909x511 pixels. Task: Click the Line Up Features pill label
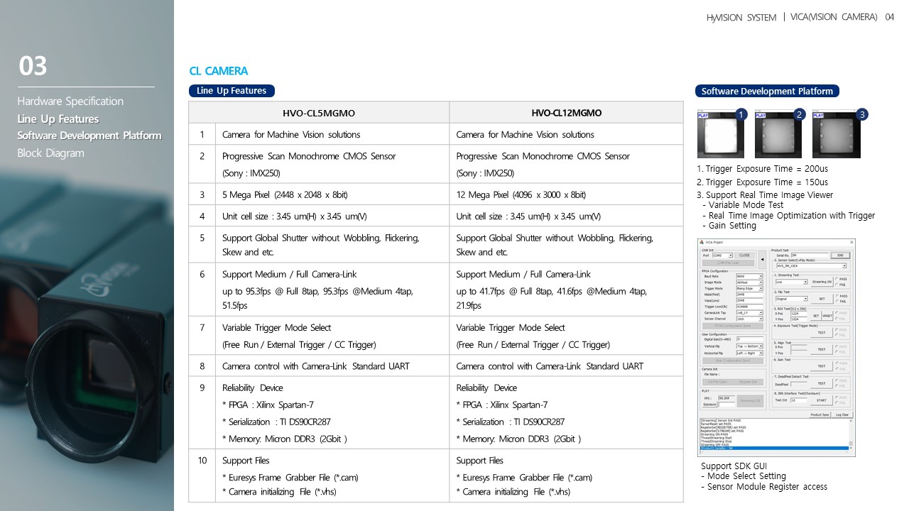coord(232,91)
